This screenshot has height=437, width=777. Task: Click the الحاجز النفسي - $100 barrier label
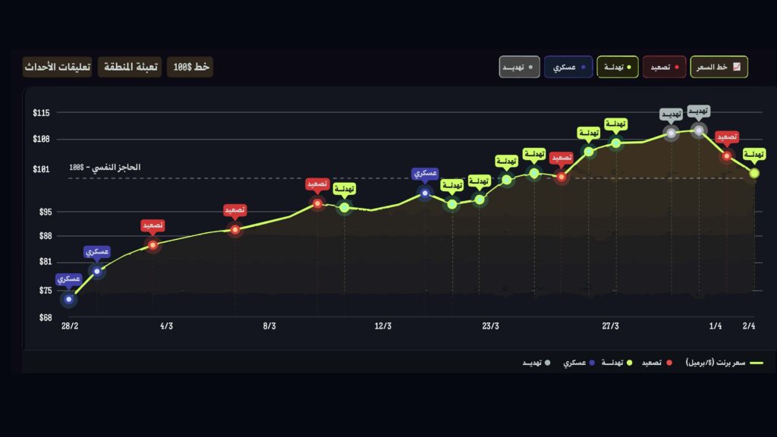tap(105, 168)
